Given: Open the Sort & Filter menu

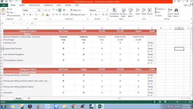Looking at the screenshot, I should pos(170,13).
